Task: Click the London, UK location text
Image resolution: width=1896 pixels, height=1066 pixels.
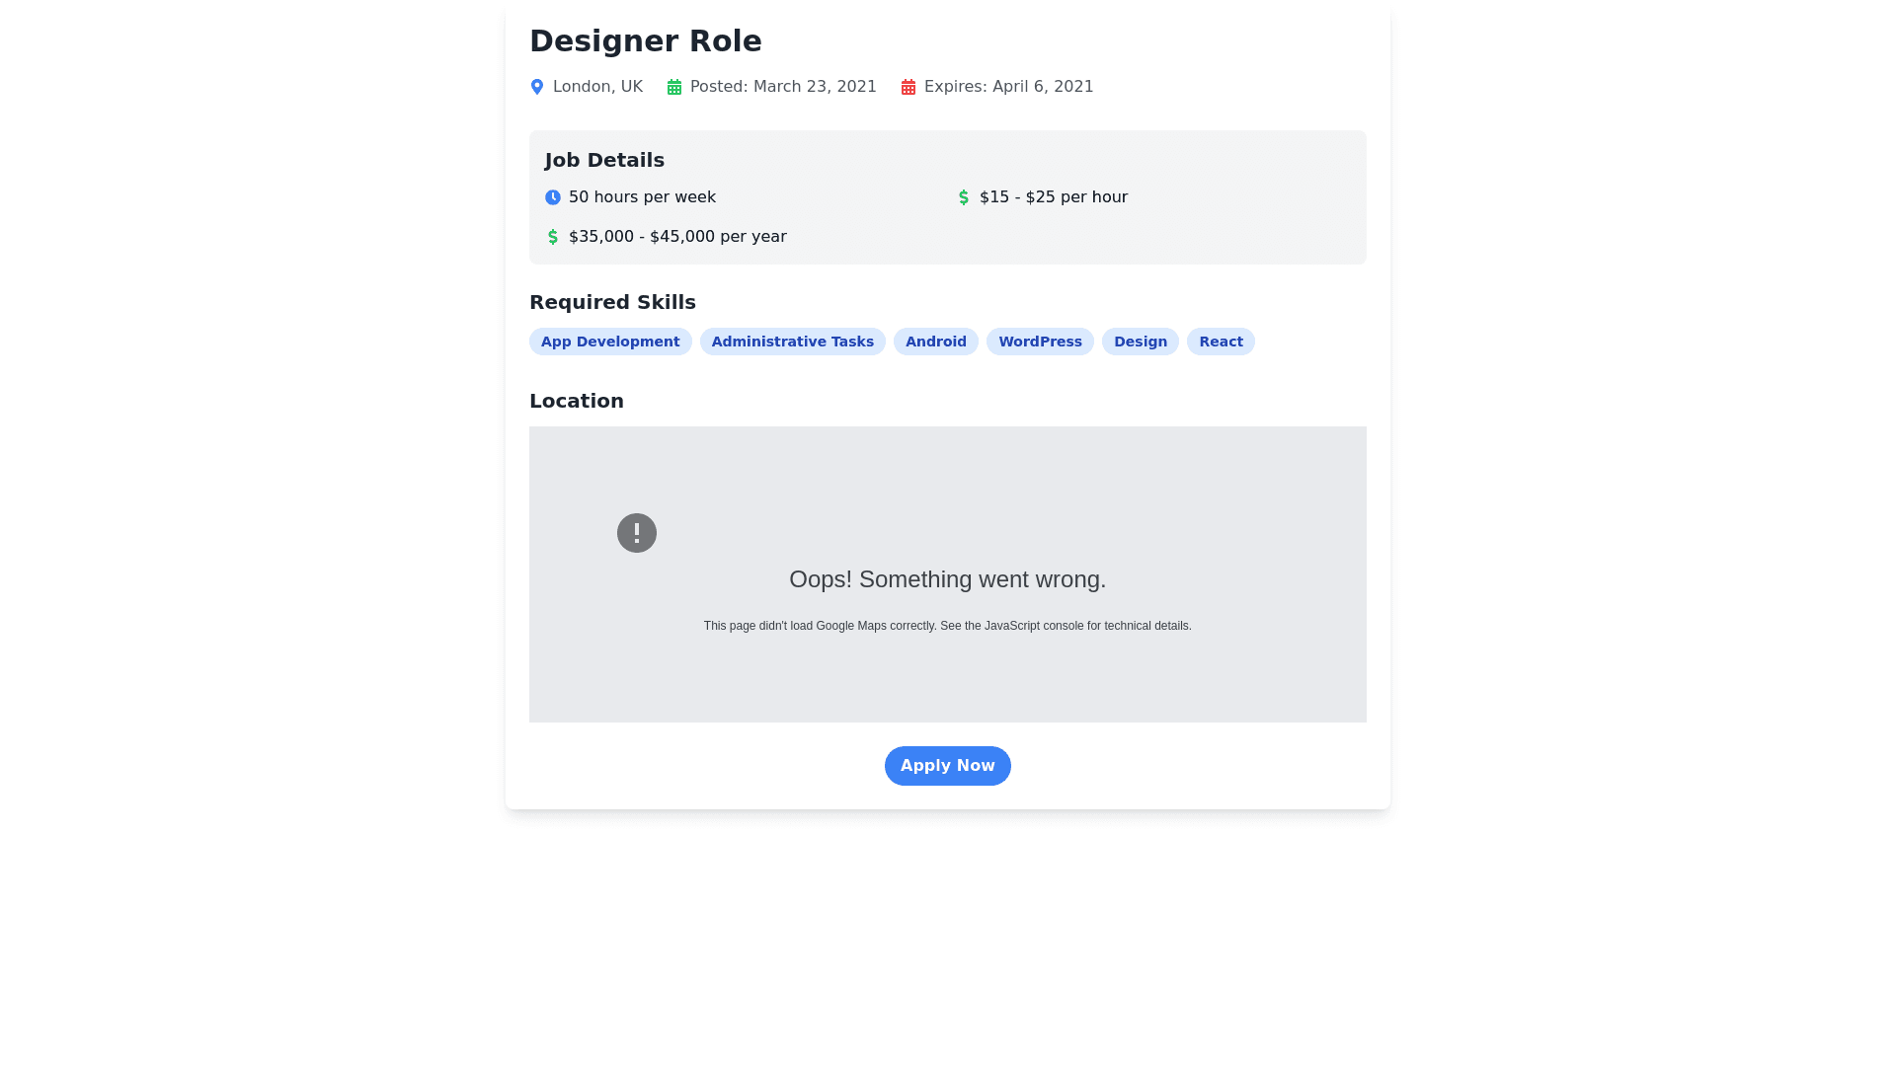Action: (597, 87)
